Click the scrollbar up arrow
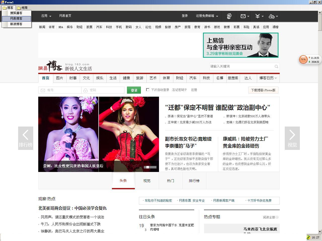 (320, 13)
